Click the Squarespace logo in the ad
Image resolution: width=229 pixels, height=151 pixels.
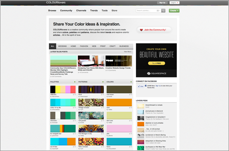coord(156,73)
